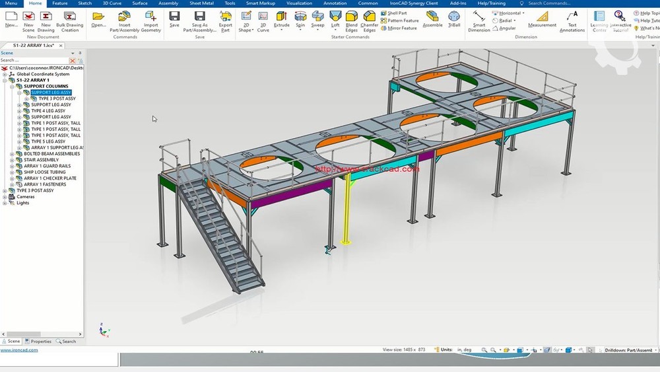Select ARRAY 1 CHECKER PLATE in tree

pyautogui.click(x=50, y=178)
